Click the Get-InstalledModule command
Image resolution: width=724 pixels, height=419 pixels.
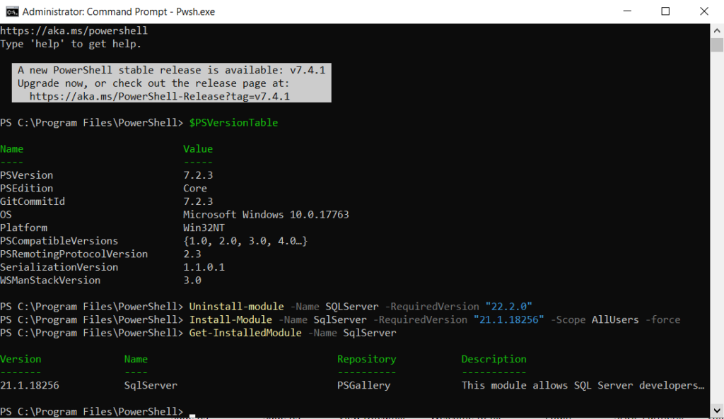[245, 332]
